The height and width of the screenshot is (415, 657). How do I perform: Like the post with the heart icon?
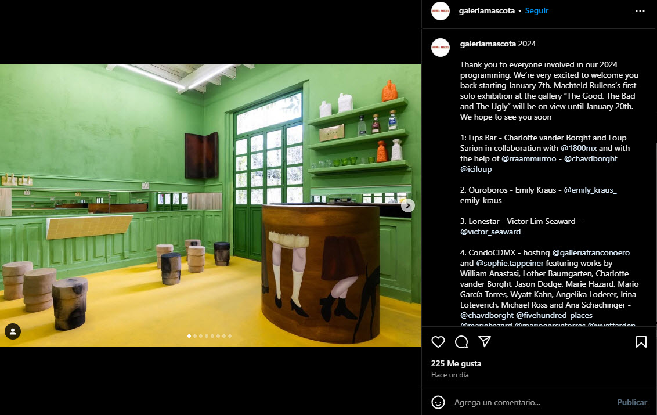pos(438,342)
